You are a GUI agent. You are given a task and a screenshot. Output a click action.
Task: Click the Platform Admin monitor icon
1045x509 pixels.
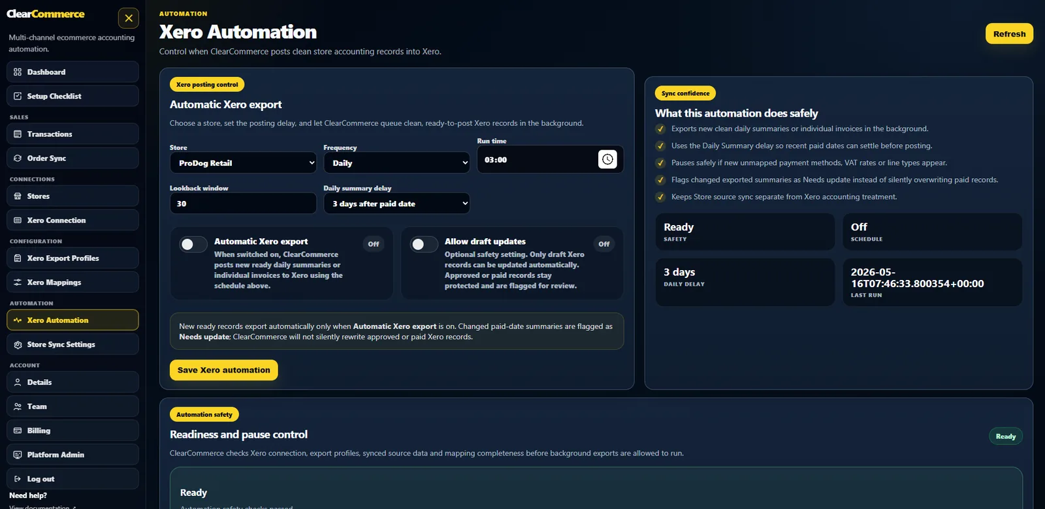(x=18, y=454)
